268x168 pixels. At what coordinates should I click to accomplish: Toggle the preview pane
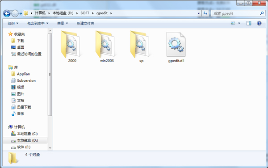249,23
